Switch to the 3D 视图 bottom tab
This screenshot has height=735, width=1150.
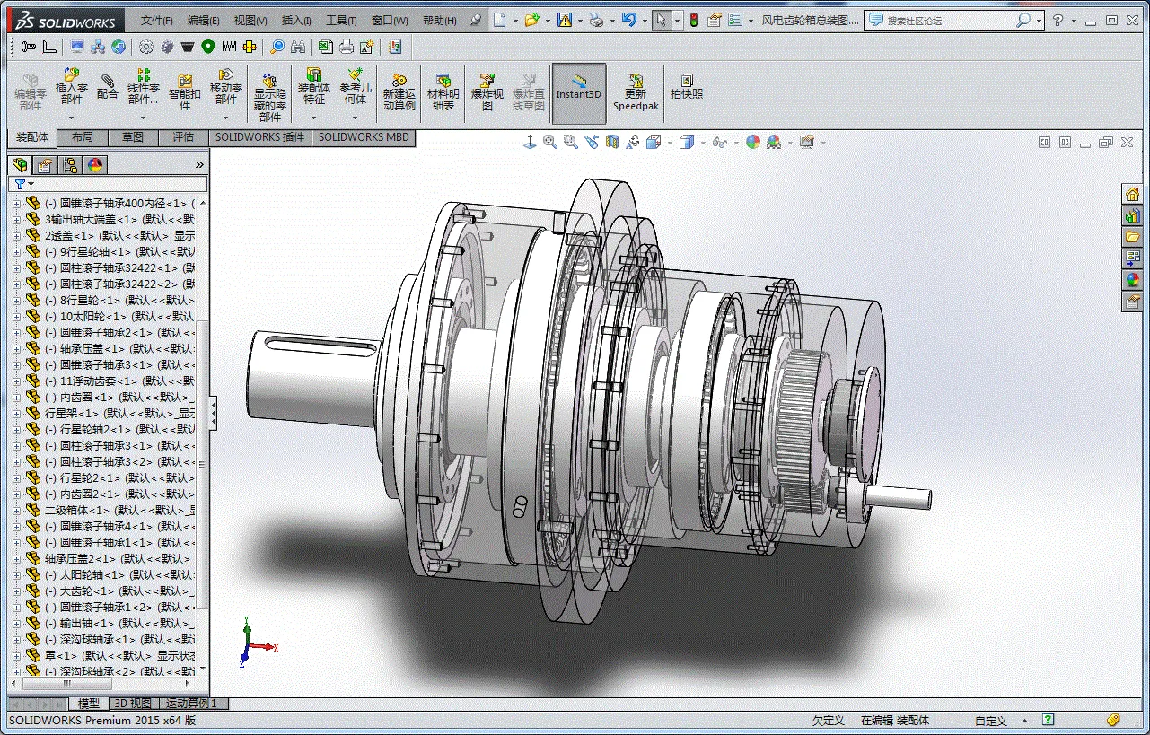[132, 704]
